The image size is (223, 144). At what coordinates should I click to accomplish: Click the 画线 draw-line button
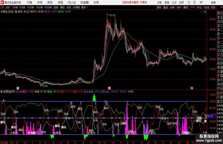(186, 7)
